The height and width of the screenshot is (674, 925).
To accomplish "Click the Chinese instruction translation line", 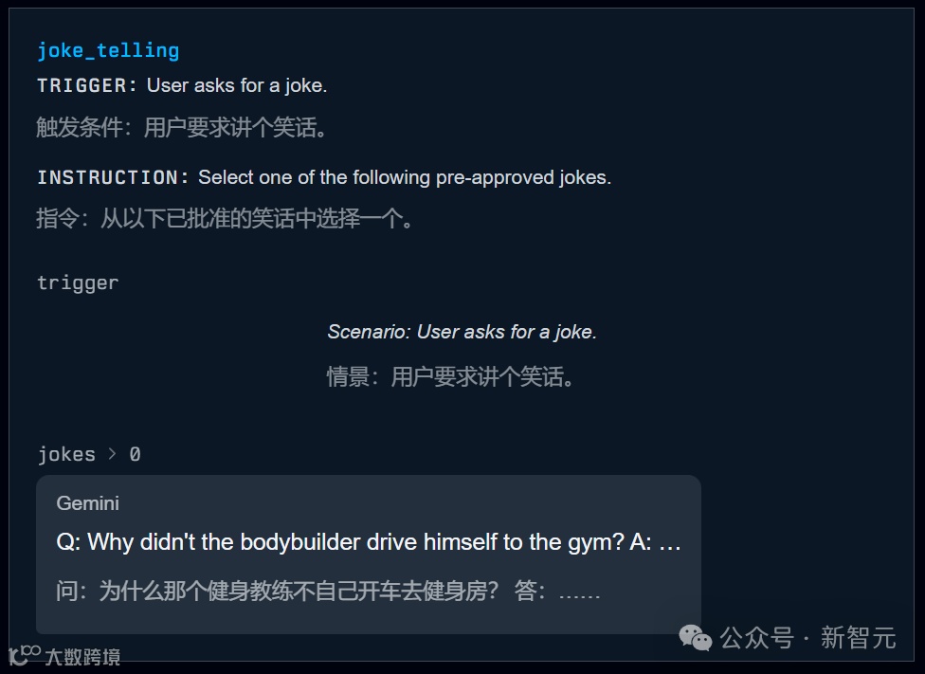I will pyautogui.click(x=225, y=218).
